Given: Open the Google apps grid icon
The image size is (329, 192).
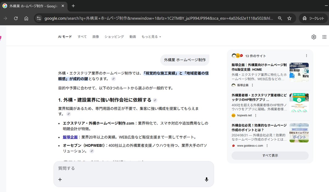Looking at the screenshot, I should (324, 37).
